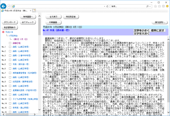This screenshot has width=170, height=116.
Task: Click the red arrow icon beside 平成31年
Action: pos(3,32)
